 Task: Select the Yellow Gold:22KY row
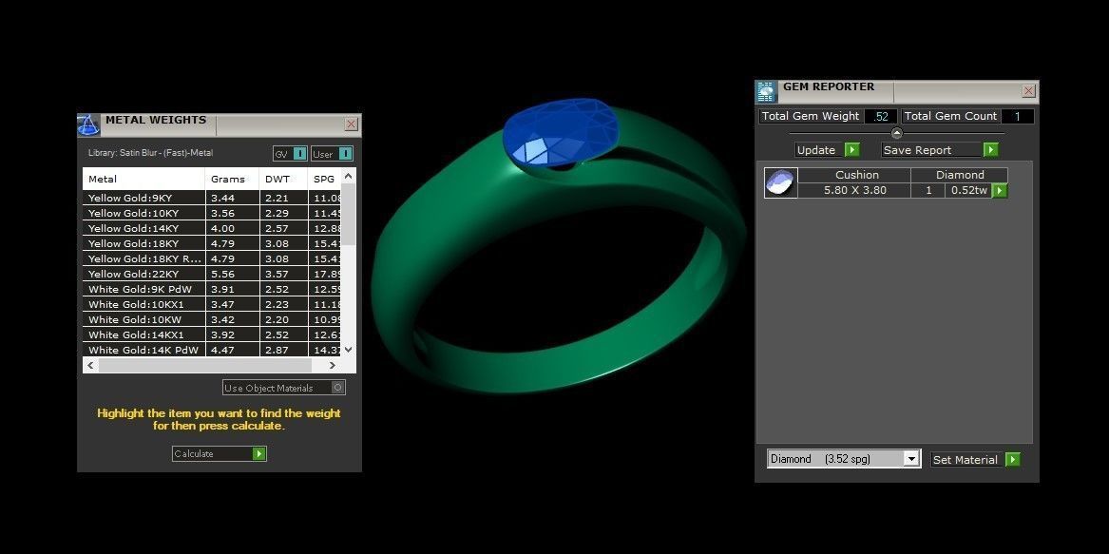212,274
